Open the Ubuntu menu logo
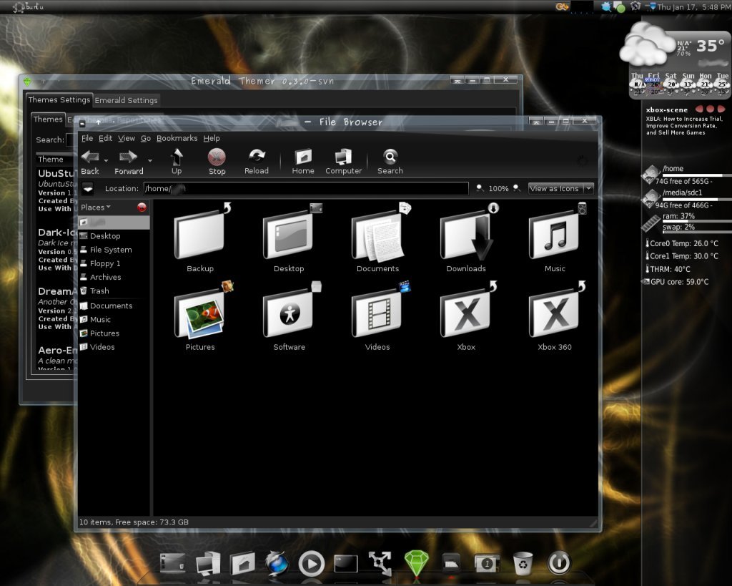Screen dimensions: 732x586 coord(29,6)
